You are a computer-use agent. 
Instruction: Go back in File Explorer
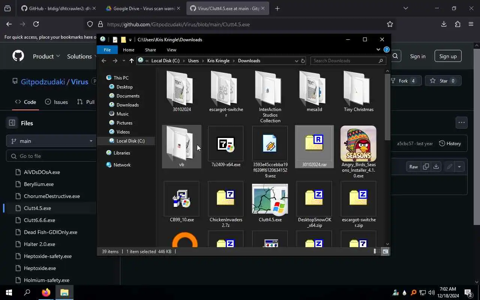pyautogui.click(x=104, y=61)
